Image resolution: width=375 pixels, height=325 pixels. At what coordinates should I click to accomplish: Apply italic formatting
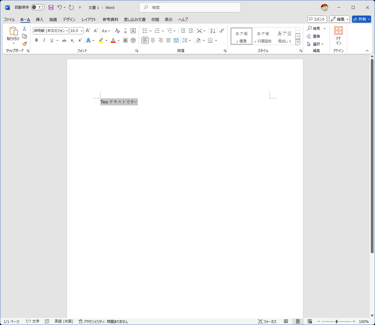click(44, 40)
